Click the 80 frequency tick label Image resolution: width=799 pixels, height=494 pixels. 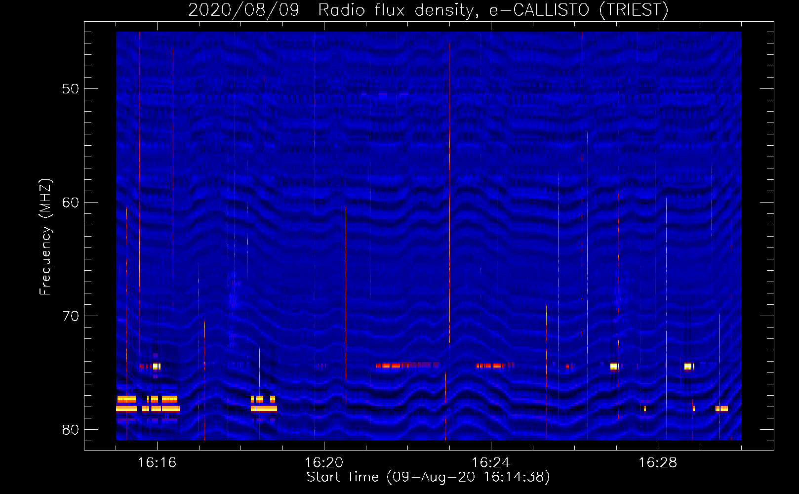[x=71, y=430]
